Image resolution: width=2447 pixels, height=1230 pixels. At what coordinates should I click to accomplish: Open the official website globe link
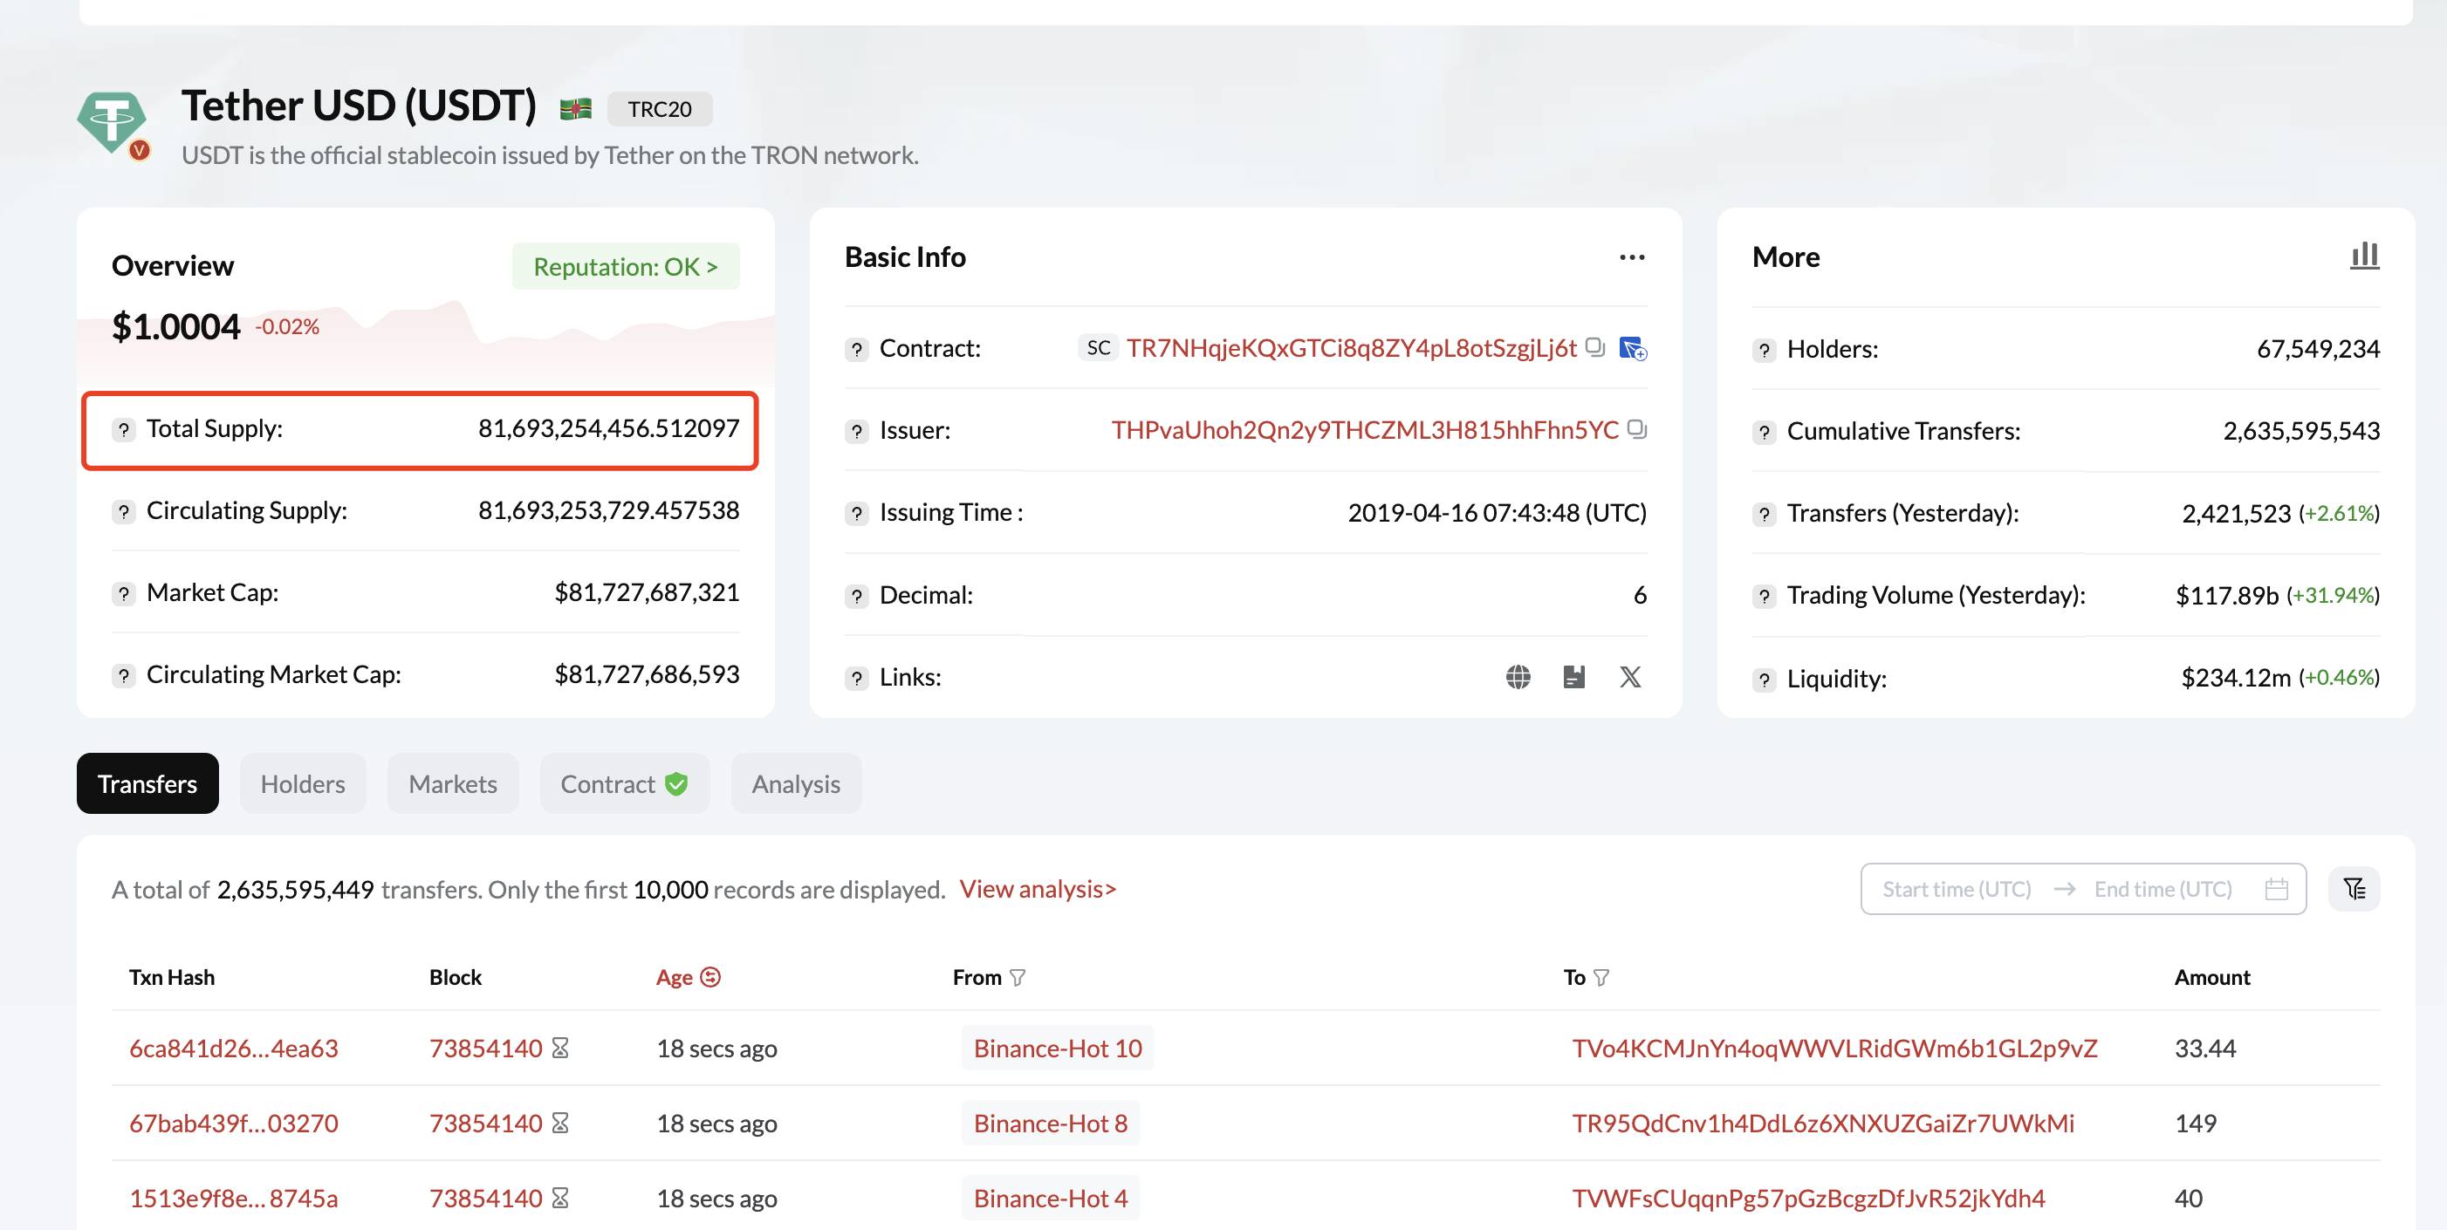coord(1518,676)
